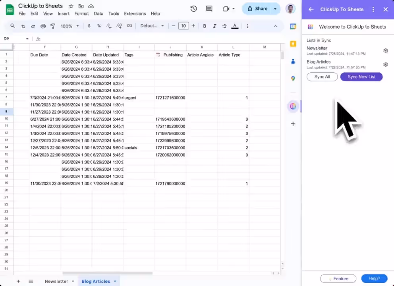Click the Sync New List button
This screenshot has height=286, width=394.
click(361, 77)
